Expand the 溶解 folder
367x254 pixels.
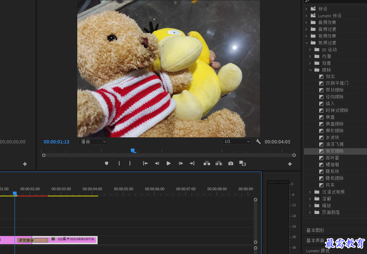310,199
